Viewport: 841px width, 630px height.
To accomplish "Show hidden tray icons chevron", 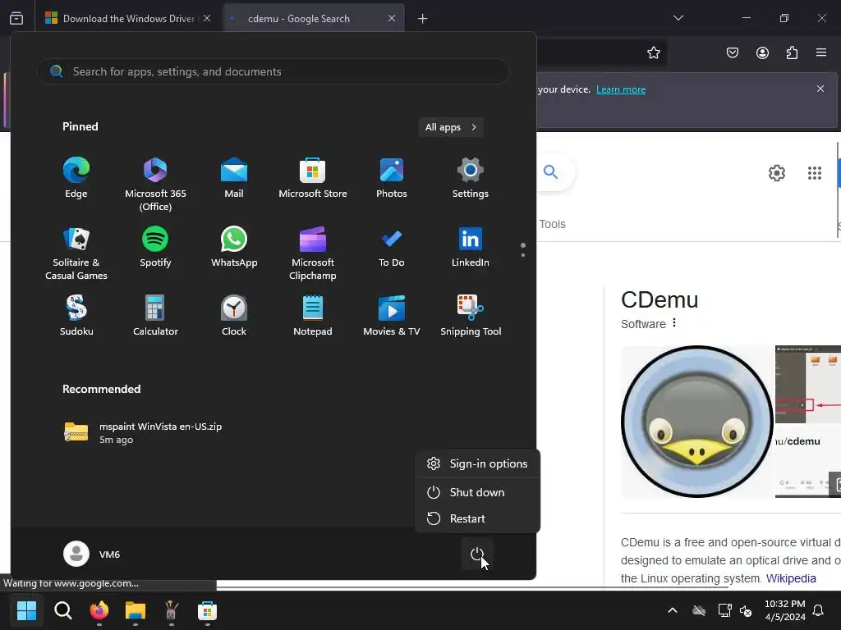I will (673, 610).
